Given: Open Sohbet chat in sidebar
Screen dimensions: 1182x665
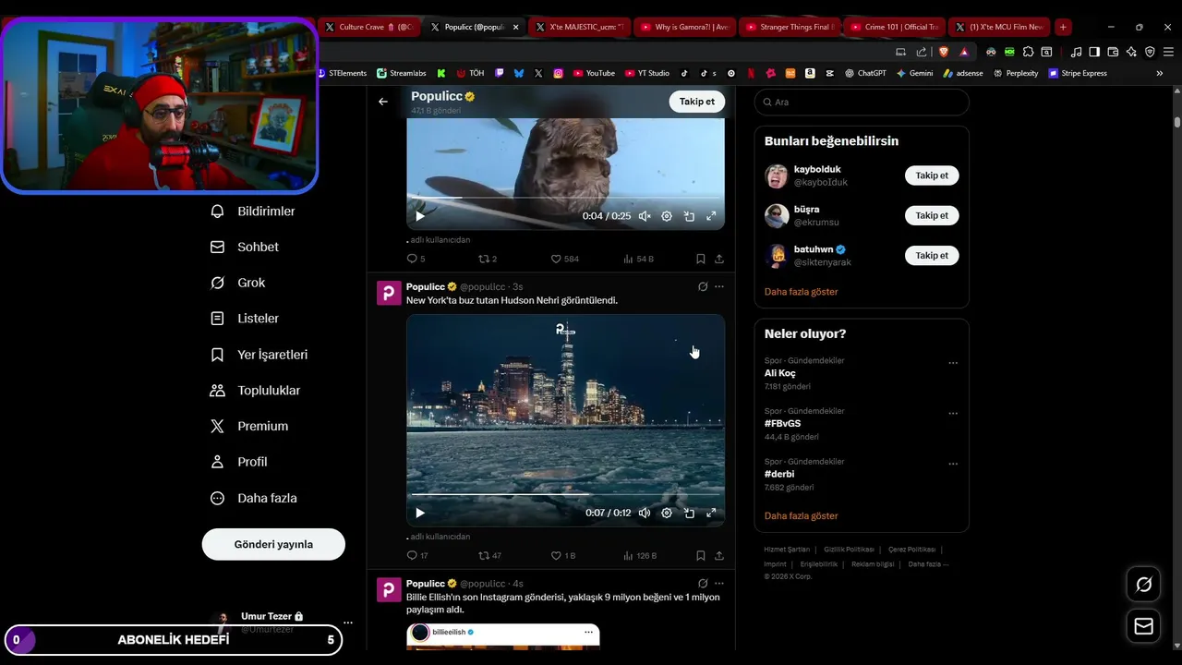Looking at the screenshot, I should point(245,248).
